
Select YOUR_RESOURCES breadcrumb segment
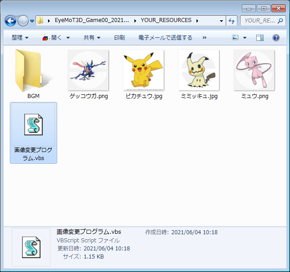point(166,20)
